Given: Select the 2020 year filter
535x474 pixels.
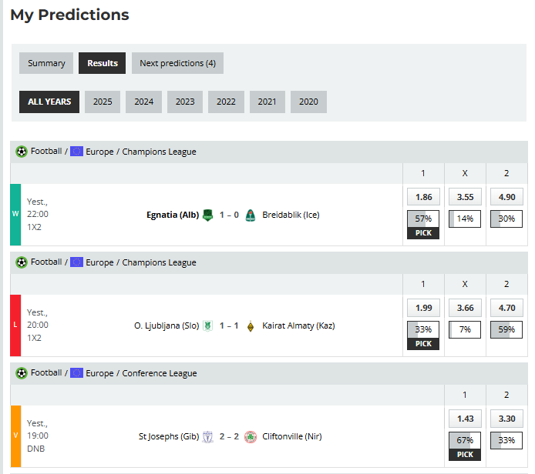Looking at the screenshot, I should pyautogui.click(x=308, y=102).
